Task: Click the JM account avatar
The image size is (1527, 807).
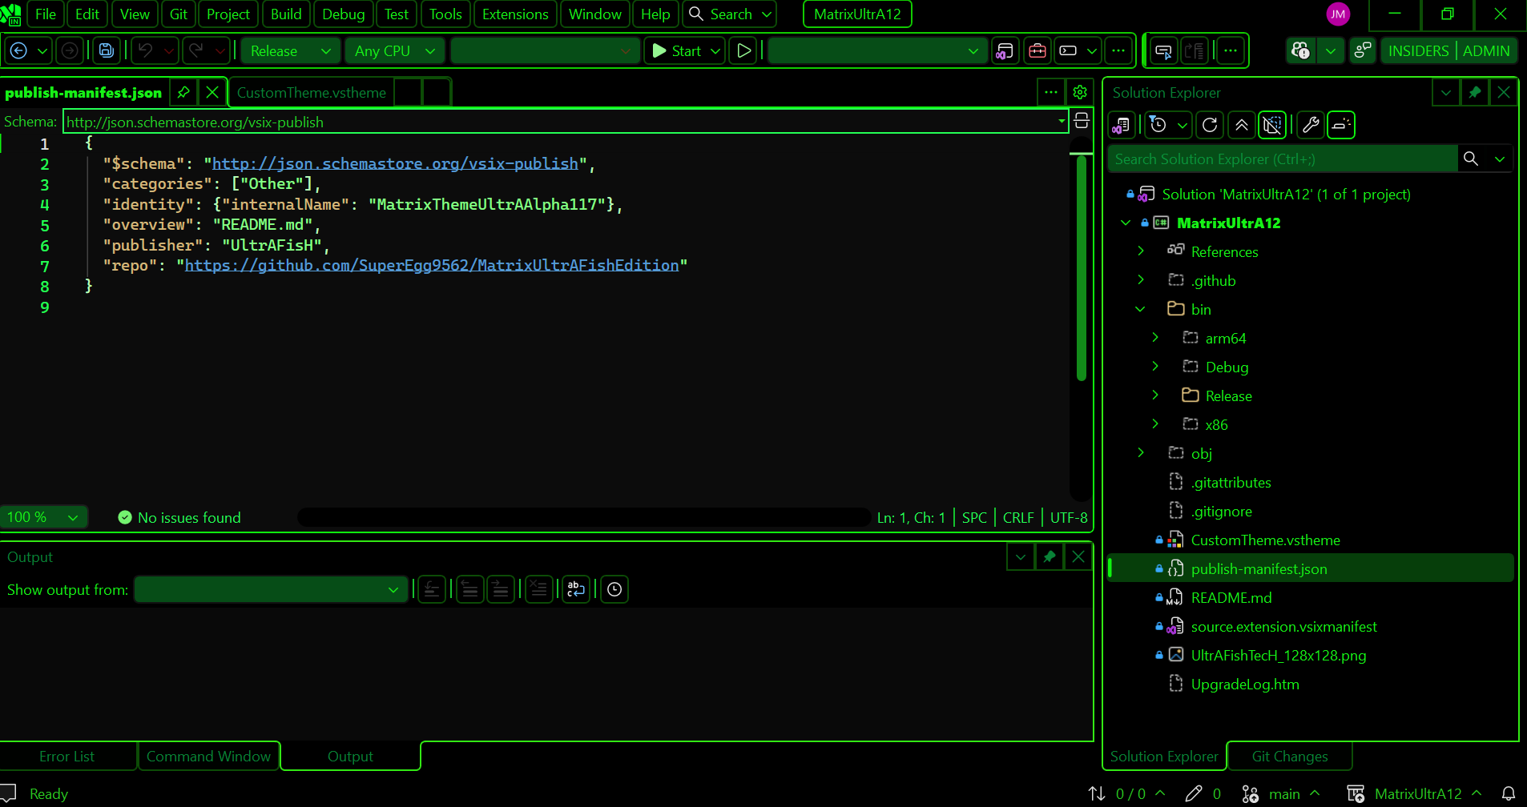Action: (x=1338, y=14)
